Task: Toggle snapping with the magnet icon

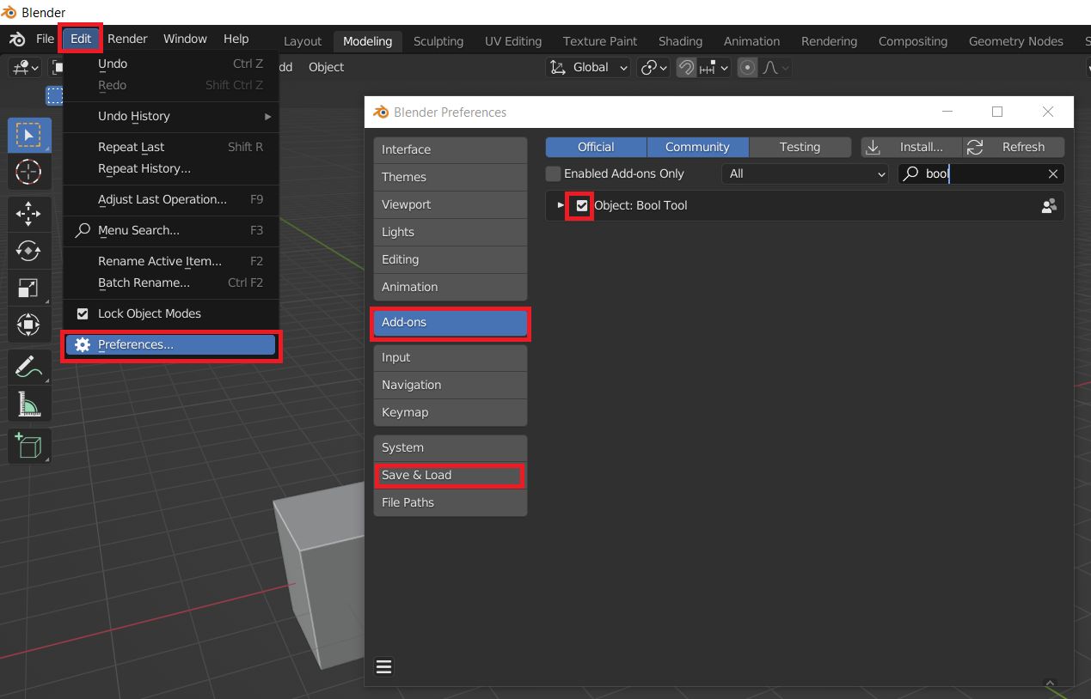Action: tap(685, 67)
